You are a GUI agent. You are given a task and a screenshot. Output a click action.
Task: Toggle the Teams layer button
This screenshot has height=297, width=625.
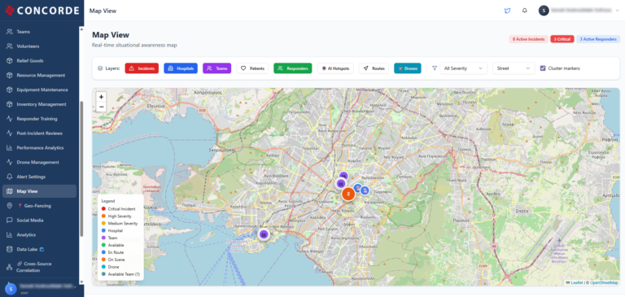[216, 68]
